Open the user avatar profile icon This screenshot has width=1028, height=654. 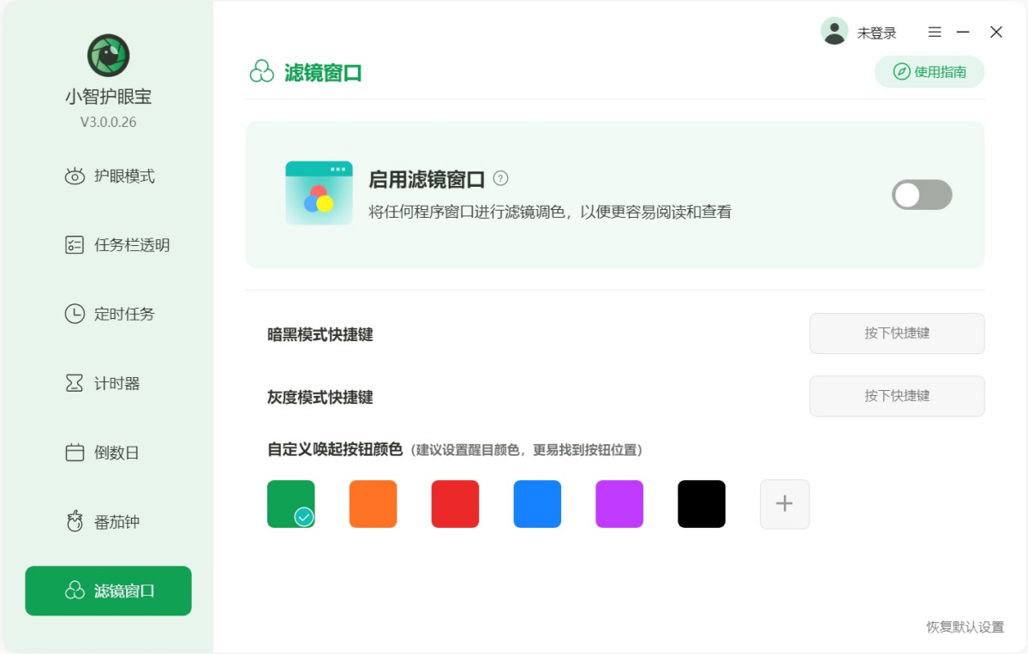tap(834, 31)
